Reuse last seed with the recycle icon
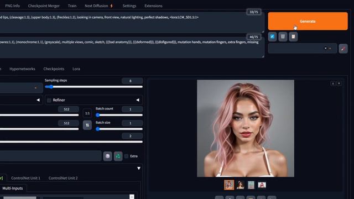The image size is (354, 199). click(x=118, y=156)
